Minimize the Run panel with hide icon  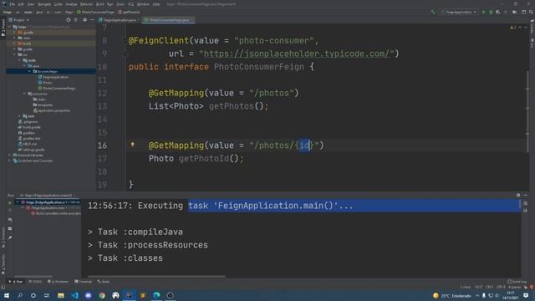coord(526,195)
